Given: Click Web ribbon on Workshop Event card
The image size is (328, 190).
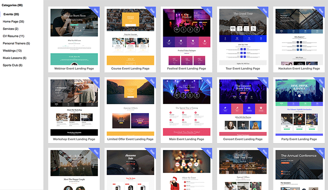Looking at the screenshot, I should click(96, 81).
